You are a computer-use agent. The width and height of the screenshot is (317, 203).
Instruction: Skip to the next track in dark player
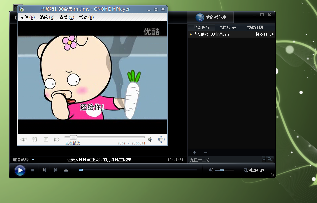(x=56, y=170)
